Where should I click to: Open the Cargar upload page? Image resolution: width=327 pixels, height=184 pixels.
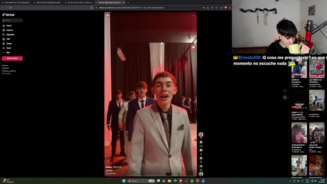point(7,43)
